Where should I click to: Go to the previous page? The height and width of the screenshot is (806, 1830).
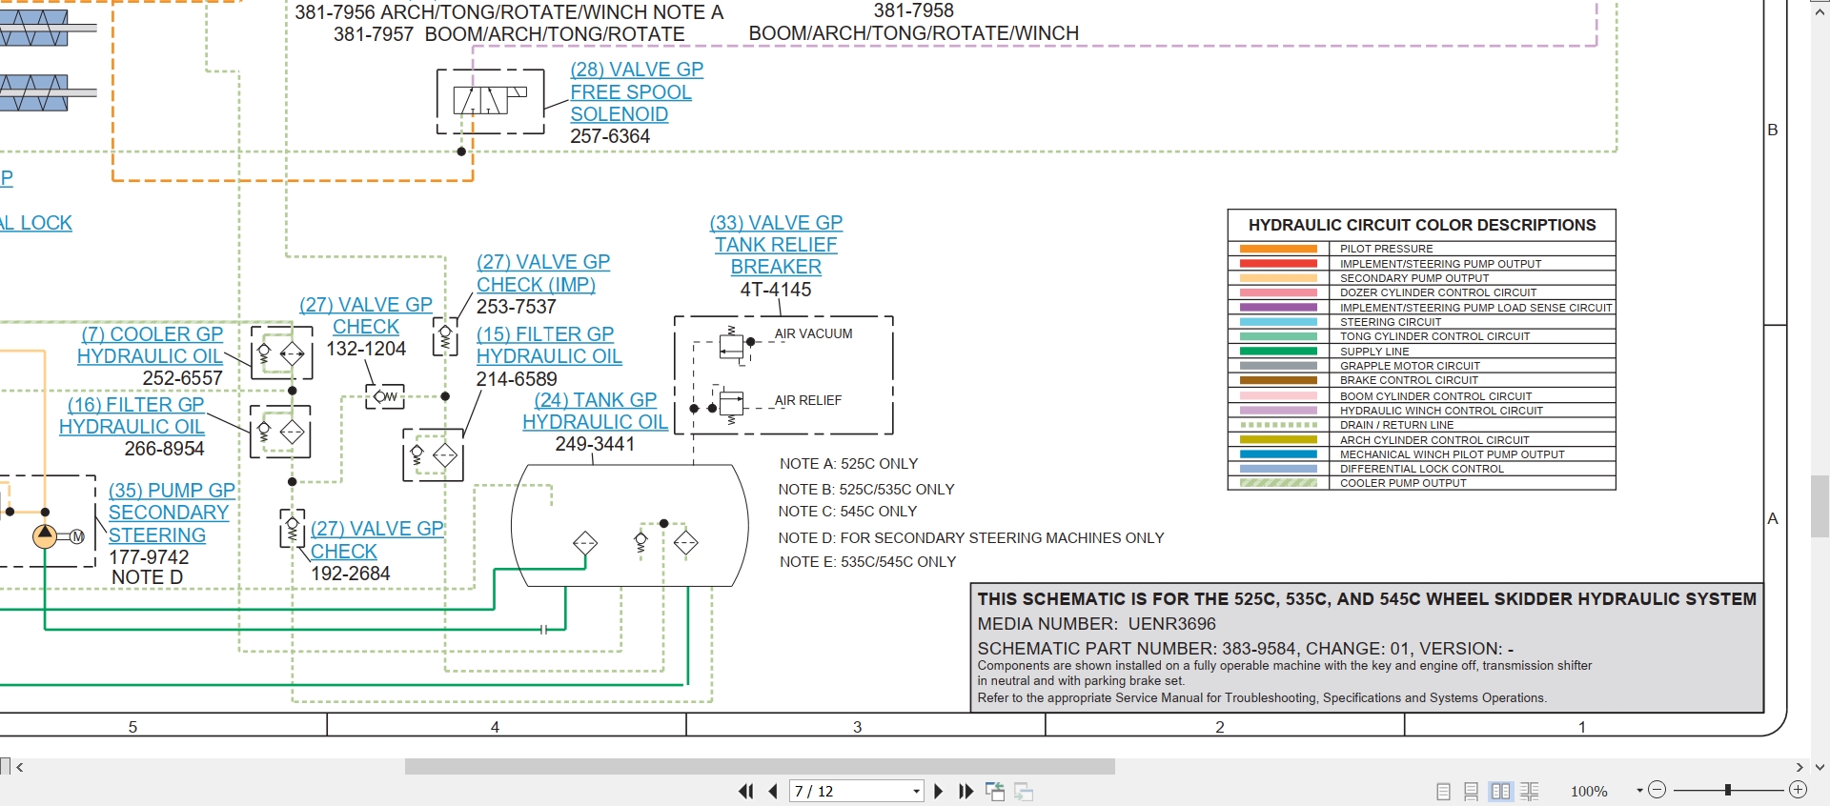click(773, 791)
